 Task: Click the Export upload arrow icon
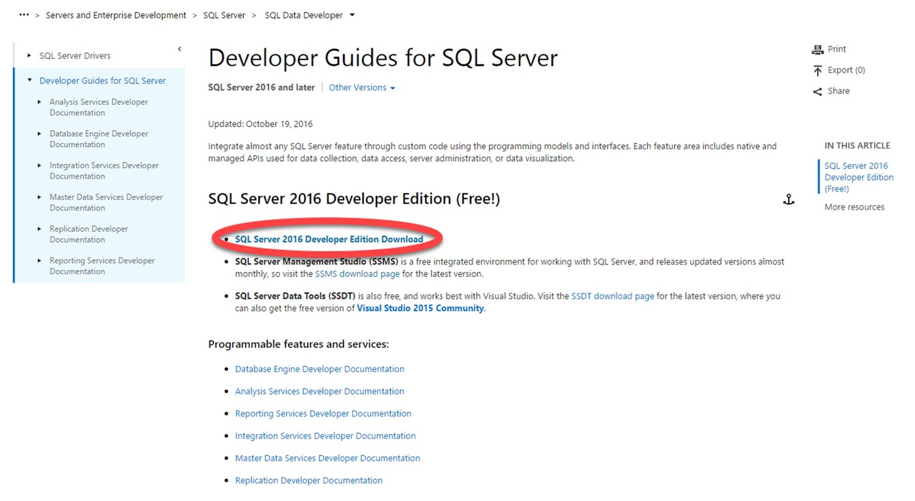click(817, 70)
